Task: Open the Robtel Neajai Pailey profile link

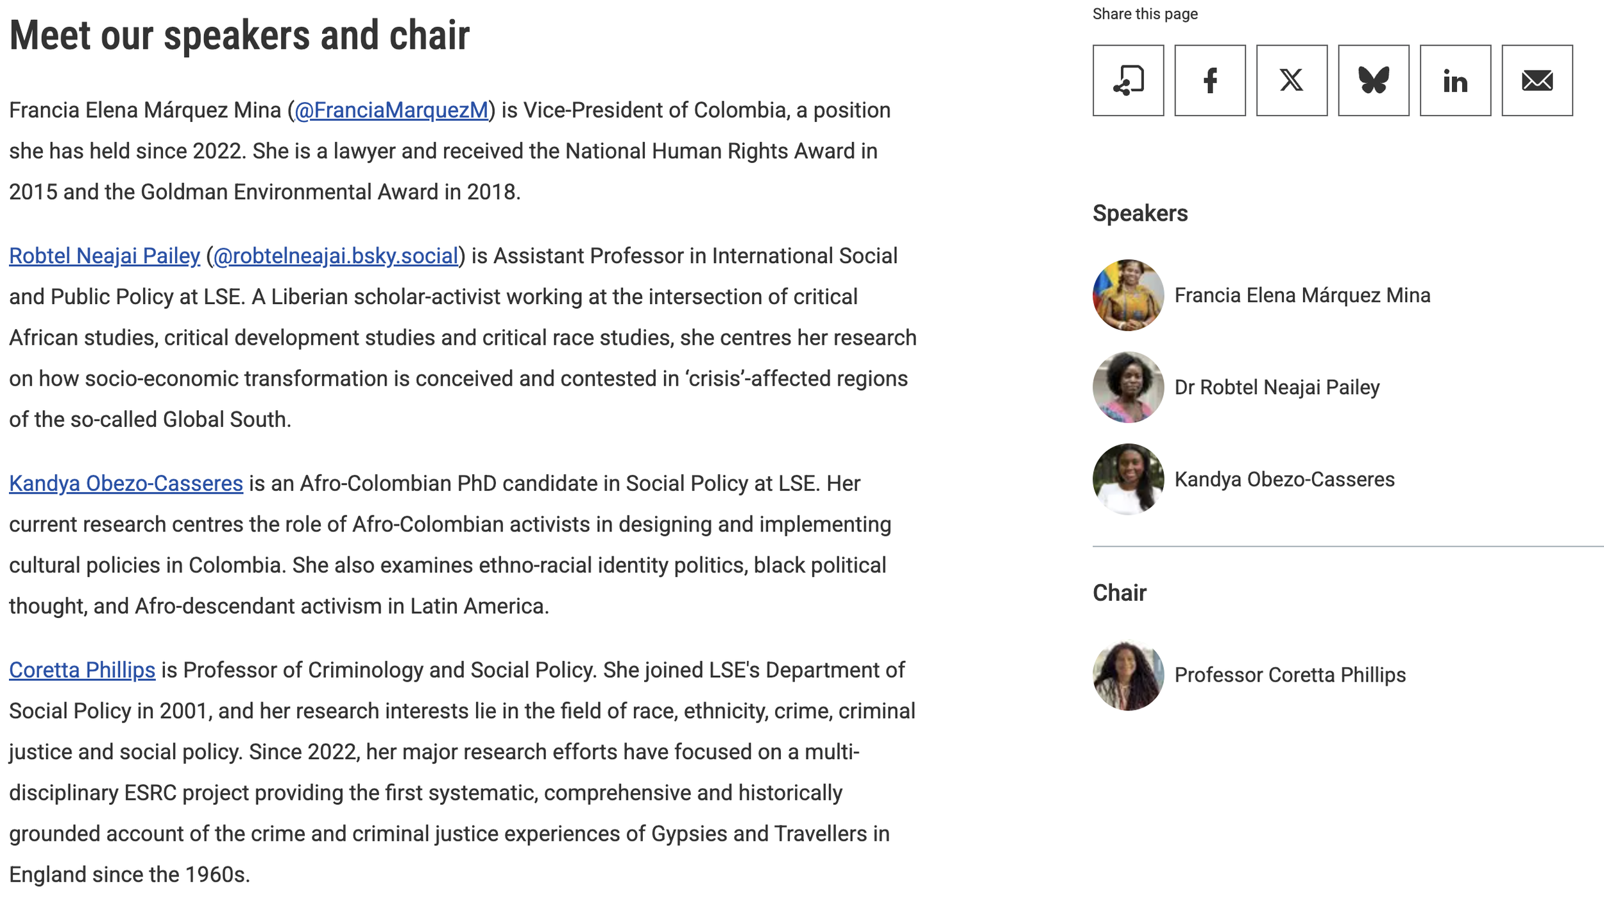Action: 105,256
